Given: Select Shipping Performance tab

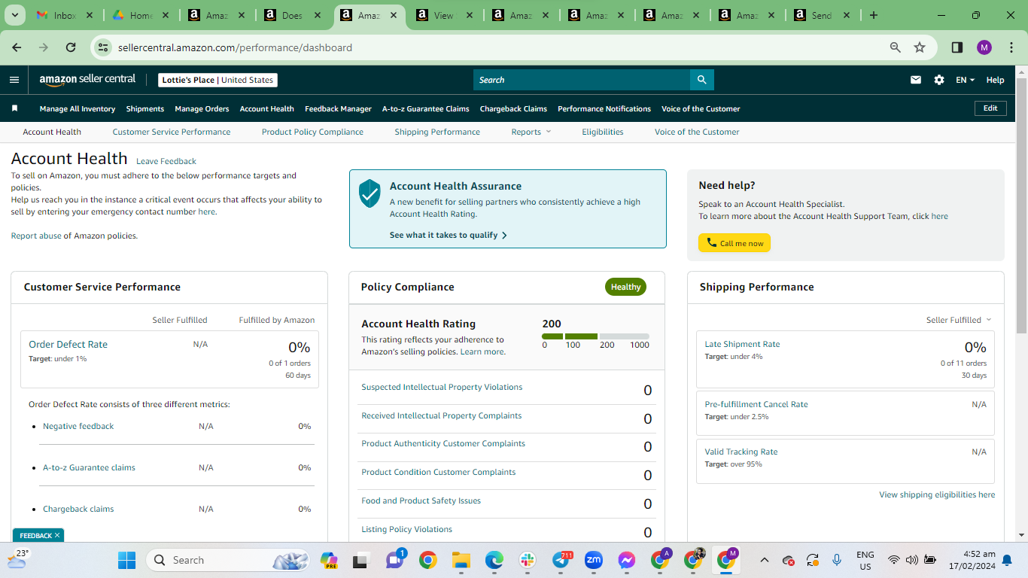Looking at the screenshot, I should pos(437,132).
